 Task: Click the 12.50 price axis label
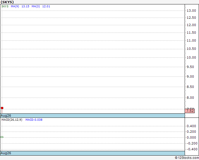pyautogui.click(x=191, y=18)
